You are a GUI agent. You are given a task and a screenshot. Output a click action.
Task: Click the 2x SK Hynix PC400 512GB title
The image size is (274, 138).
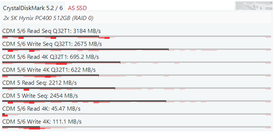pos(48,18)
